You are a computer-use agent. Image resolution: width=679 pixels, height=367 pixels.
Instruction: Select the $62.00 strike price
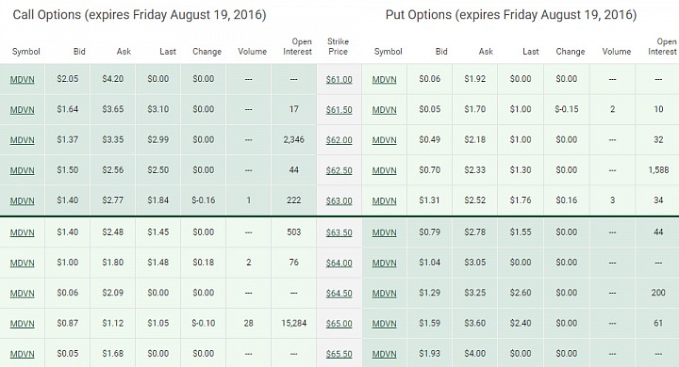tap(339, 140)
